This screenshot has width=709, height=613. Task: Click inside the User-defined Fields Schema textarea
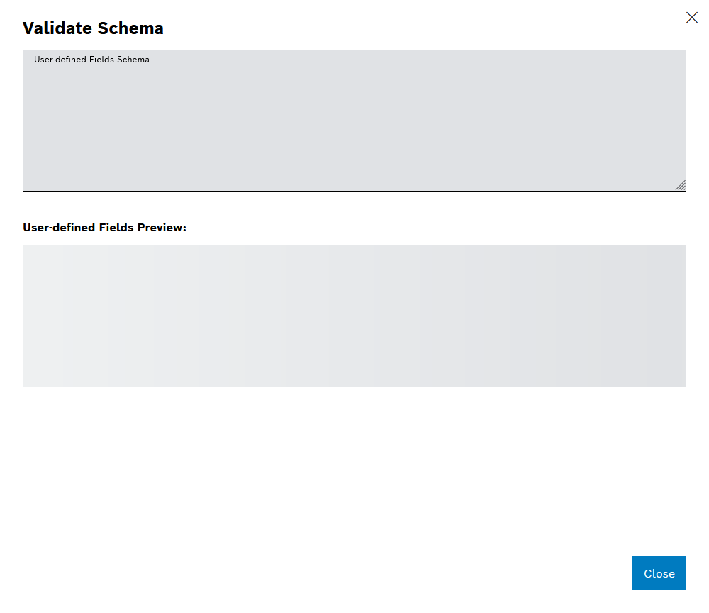(354, 119)
